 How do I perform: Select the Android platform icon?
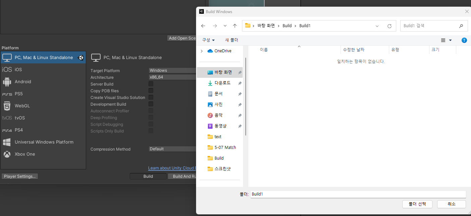7,82
